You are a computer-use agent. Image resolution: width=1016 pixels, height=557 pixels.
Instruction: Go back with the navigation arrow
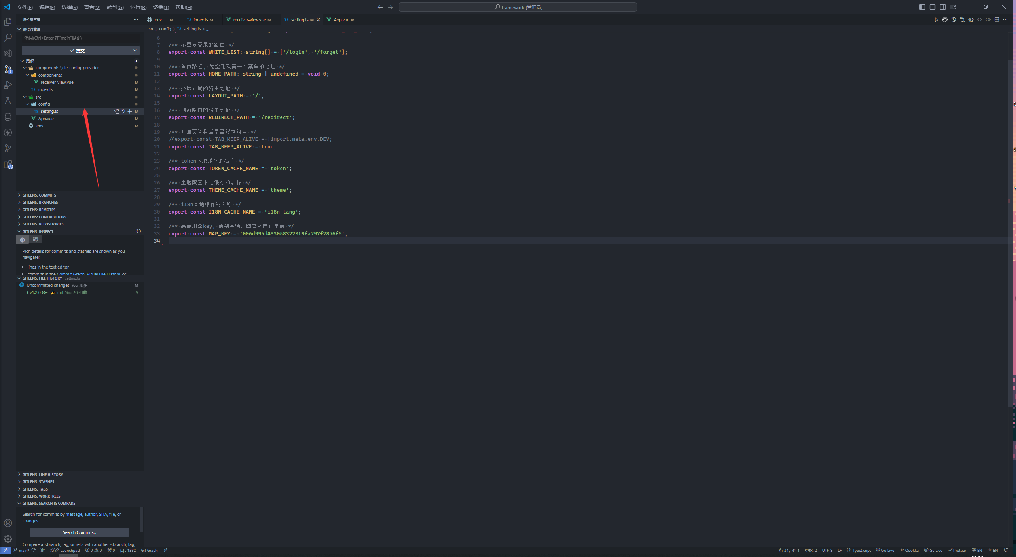click(380, 7)
